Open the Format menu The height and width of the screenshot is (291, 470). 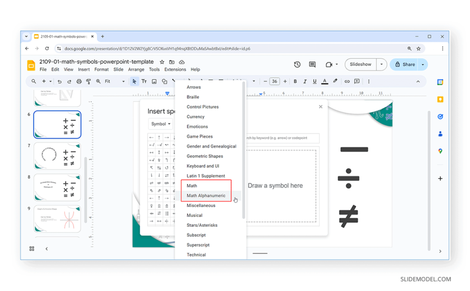(x=102, y=70)
